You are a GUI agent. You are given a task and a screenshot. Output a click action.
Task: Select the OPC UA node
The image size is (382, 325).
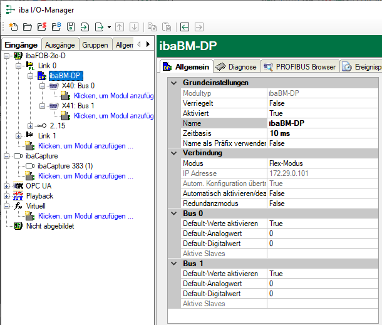coord(38,186)
